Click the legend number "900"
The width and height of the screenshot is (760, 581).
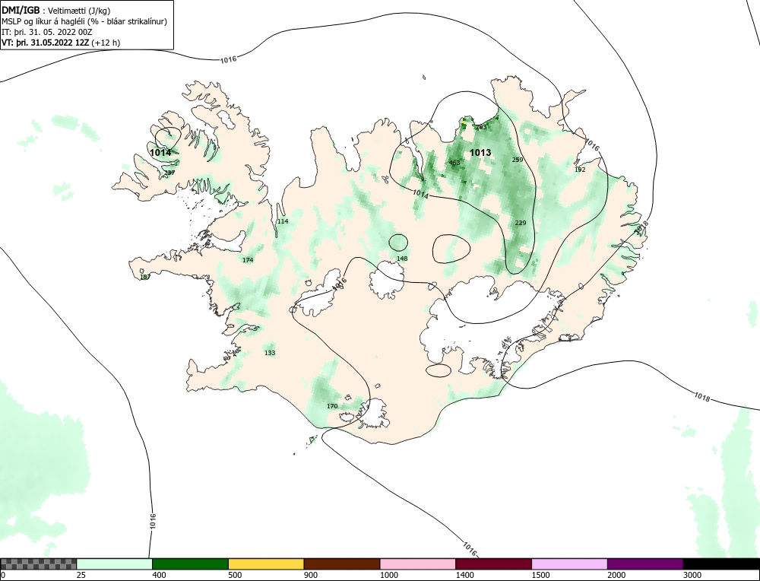311,576
